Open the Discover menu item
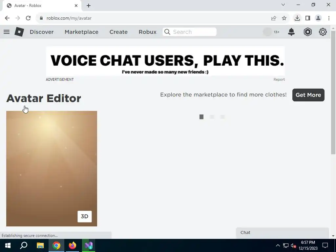Image resolution: width=336 pixels, height=252 pixels. [x=42, y=32]
